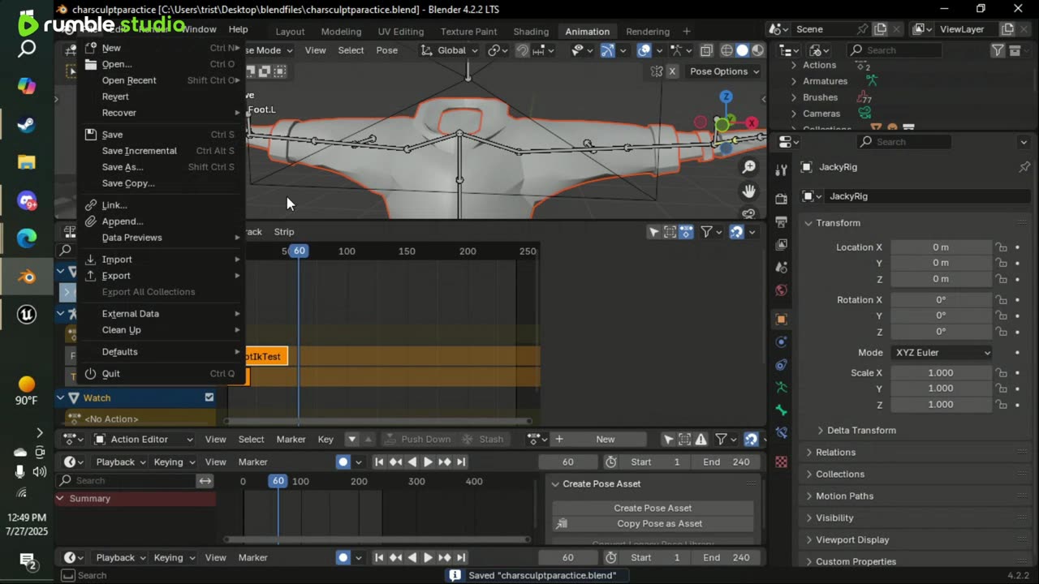The image size is (1039, 584).
Task: Click the Create Pose Asset button
Action: pos(653,508)
